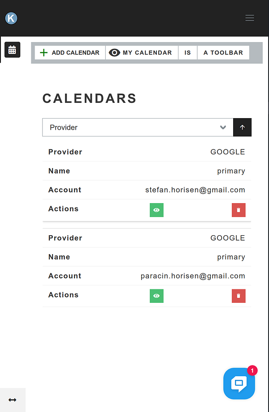Viewport: 269px width, 412px height.
Task: Click the dropdown chevron arrow
Action: (223, 127)
